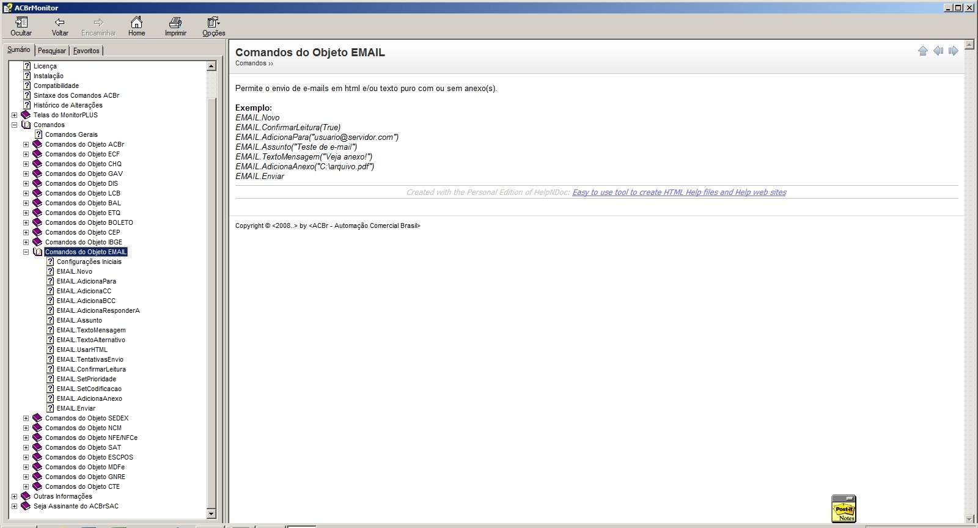Open EMAIL.TentativasEnvio topic
Image resolution: width=978 pixels, height=528 pixels.
point(90,359)
